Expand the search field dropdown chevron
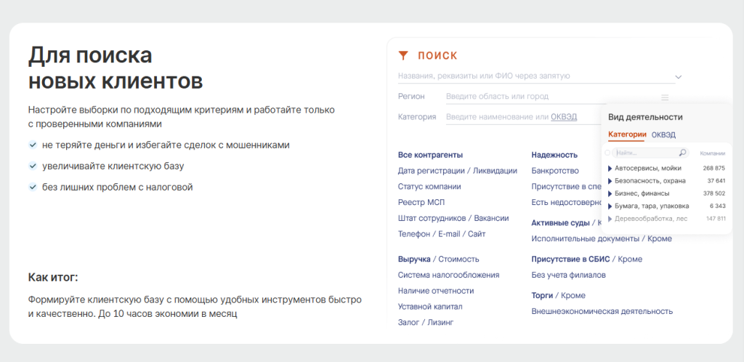 (x=679, y=76)
